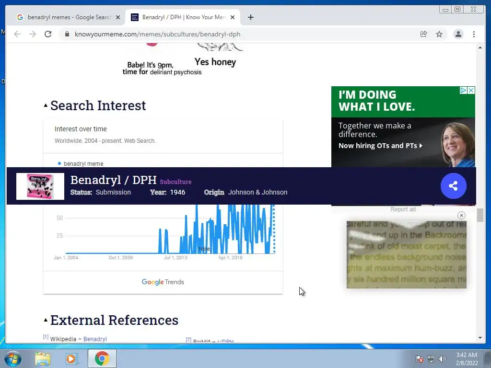Open the share this page icon in address bar

424,34
